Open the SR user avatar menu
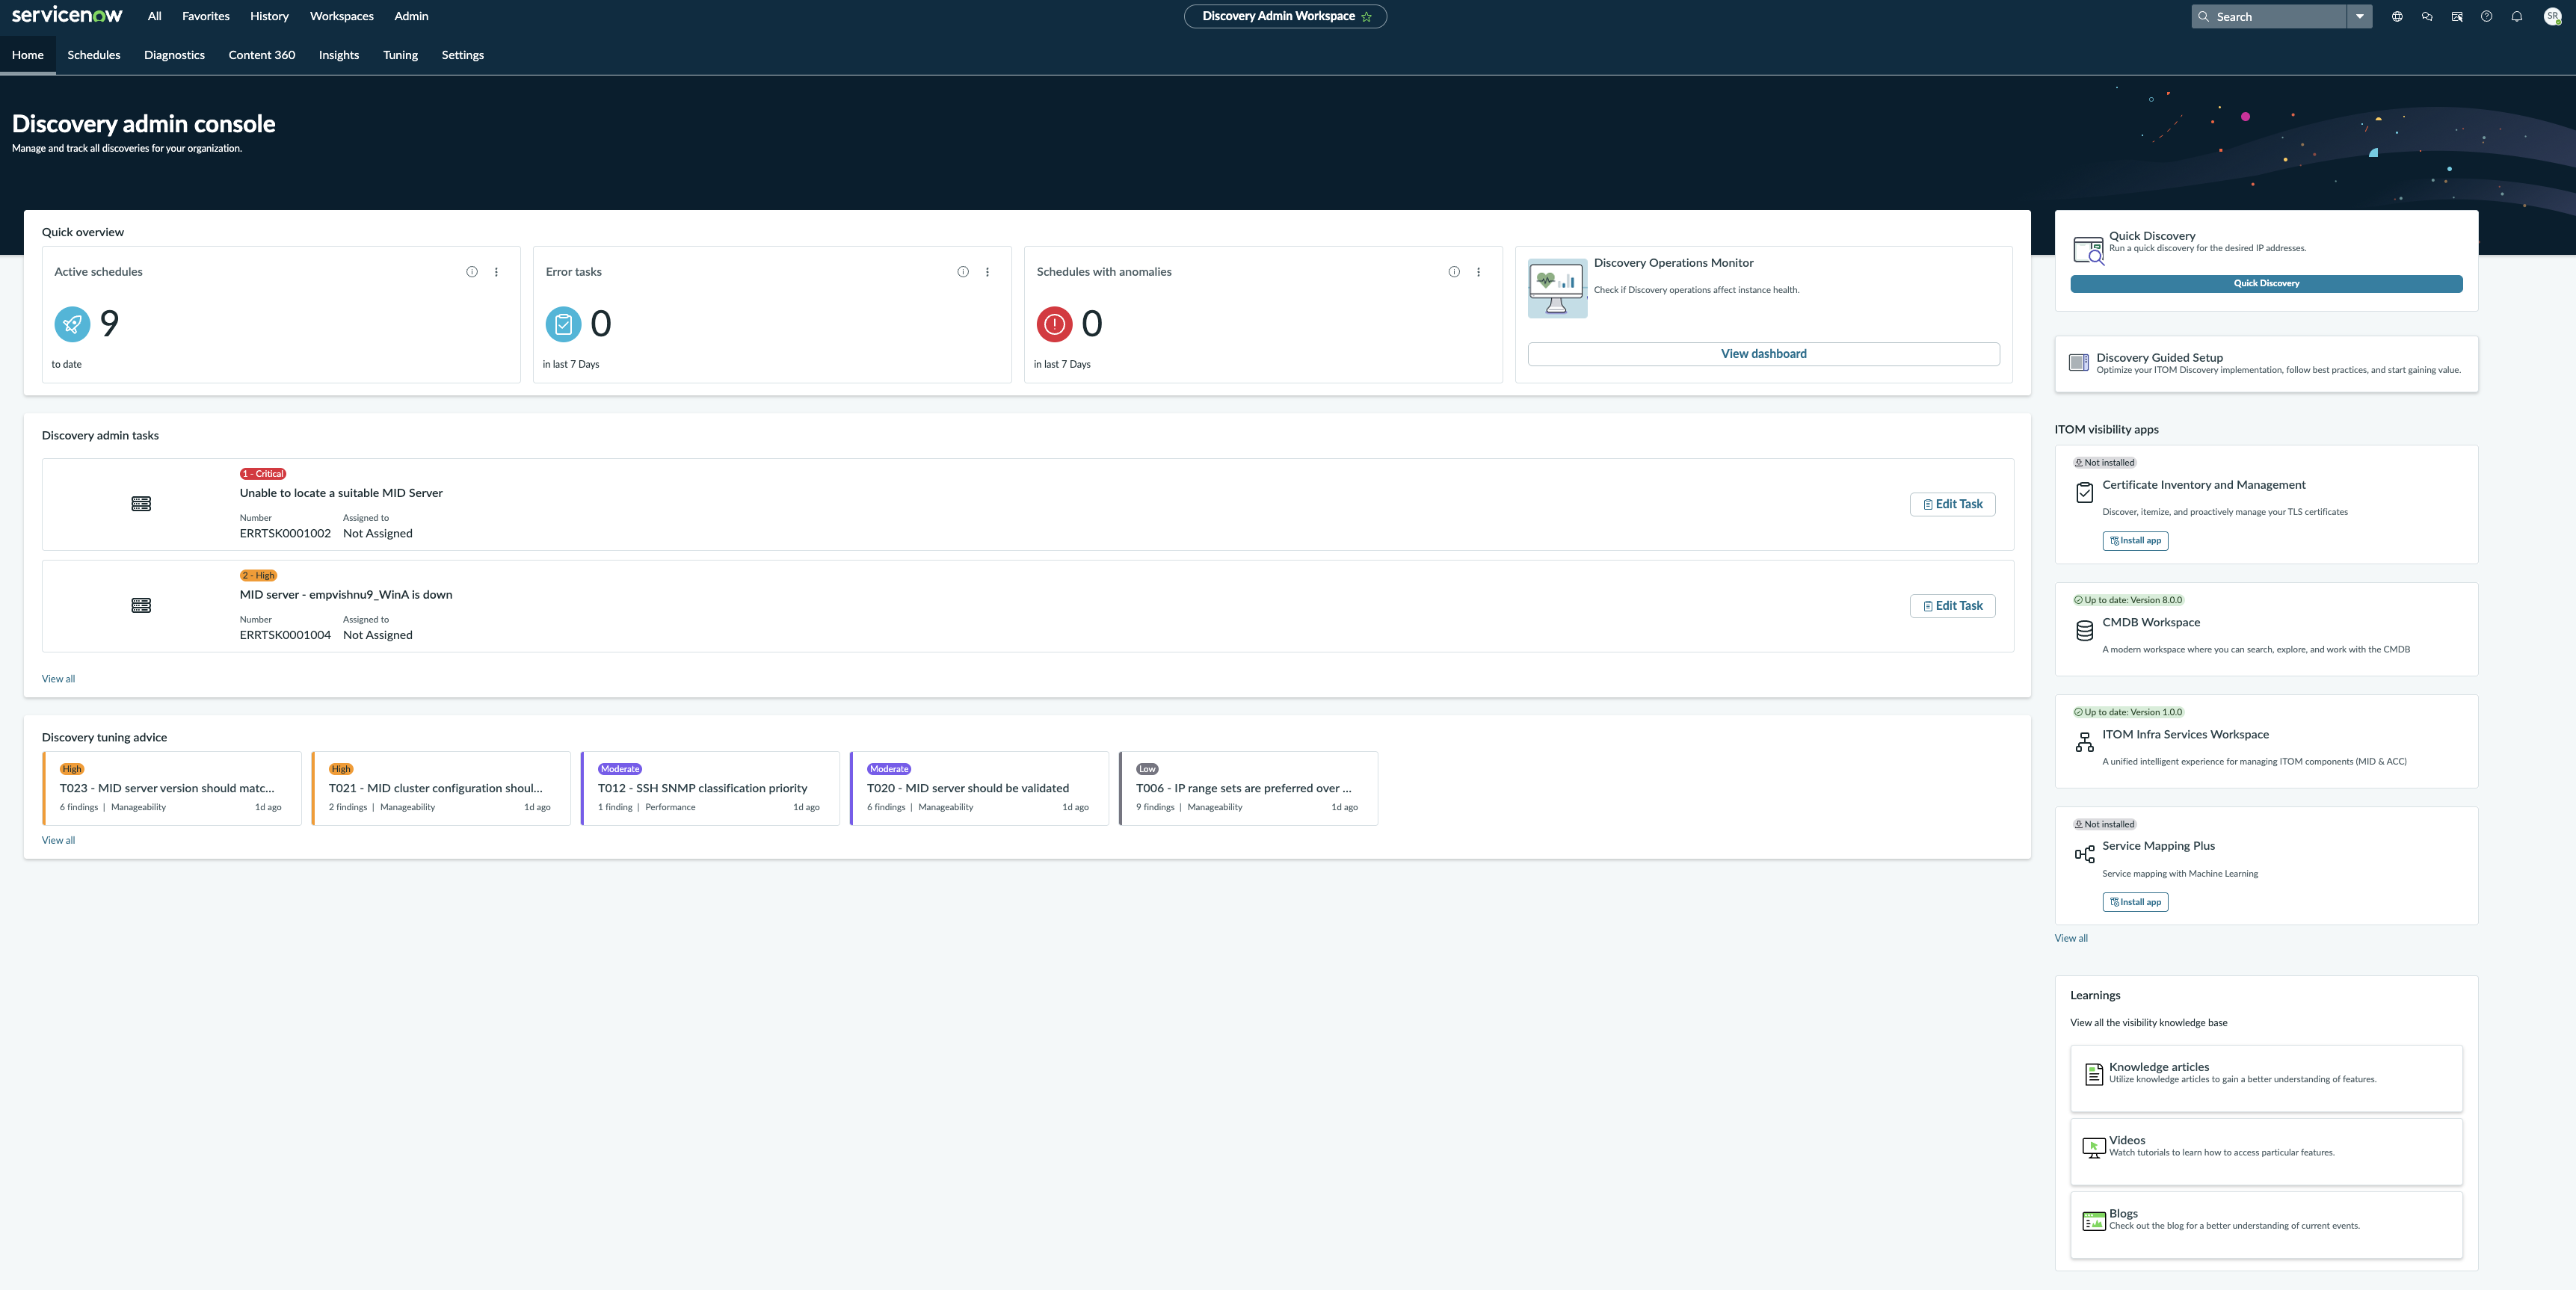Viewport: 2576px width, 1290px height. tap(2552, 16)
